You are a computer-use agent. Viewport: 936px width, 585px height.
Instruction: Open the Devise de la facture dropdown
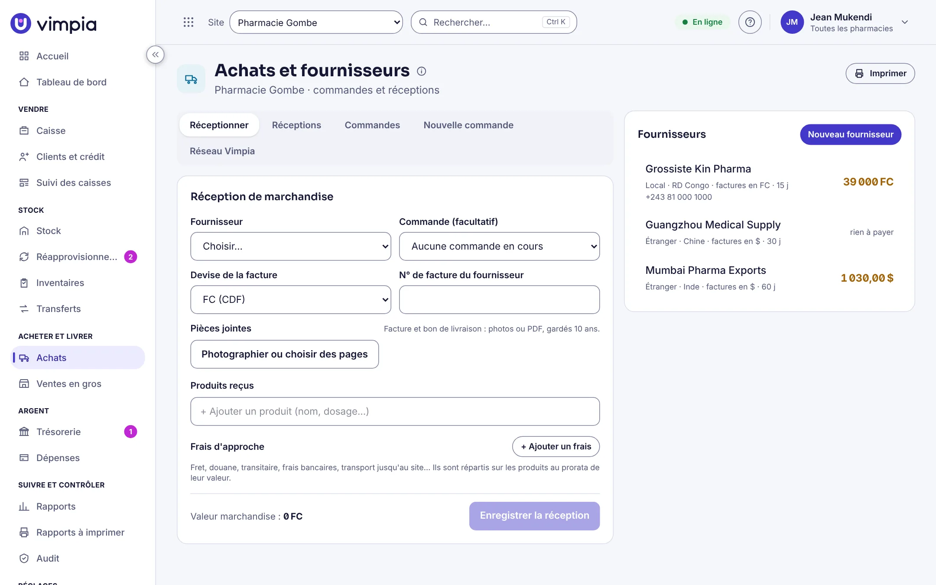point(290,299)
